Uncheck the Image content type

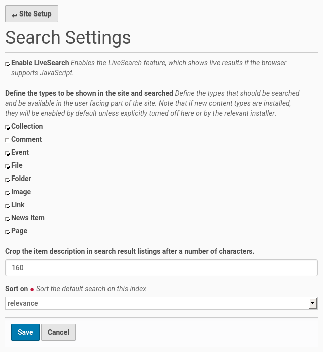8,193
